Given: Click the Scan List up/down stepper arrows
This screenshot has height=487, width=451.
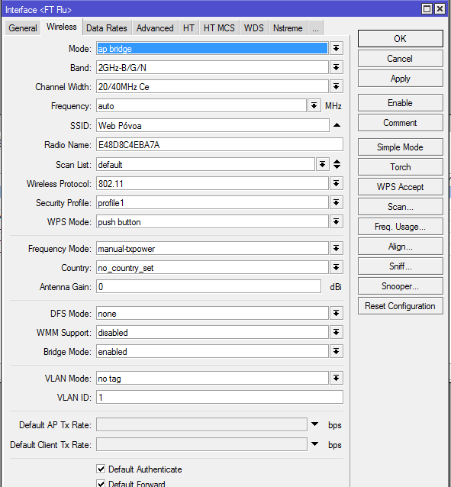Looking at the screenshot, I should (337, 164).
